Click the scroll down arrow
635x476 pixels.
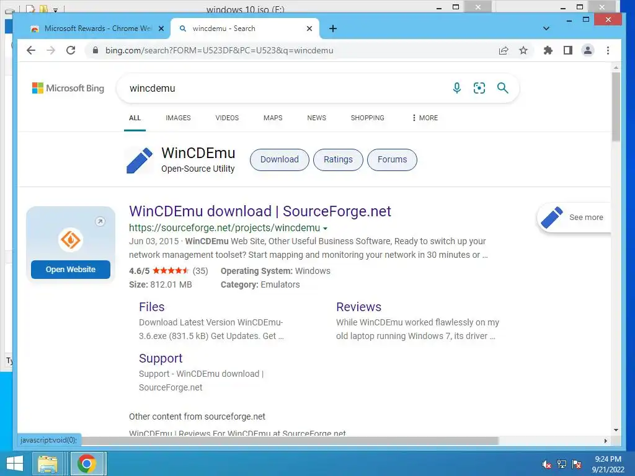pos(616,430)
